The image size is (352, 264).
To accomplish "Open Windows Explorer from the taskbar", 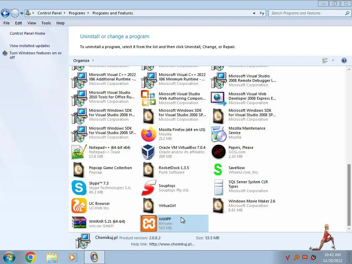I will click(52, 257).
